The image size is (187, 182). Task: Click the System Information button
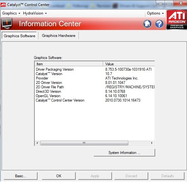pyautogui.click(x=124, y=153)
